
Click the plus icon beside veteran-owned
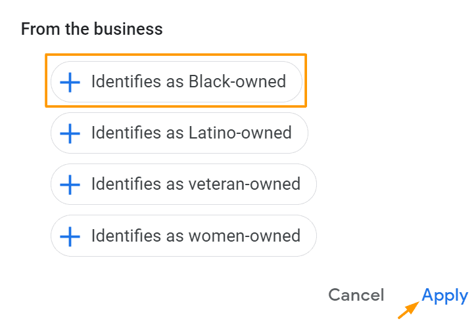tap(70, 184)
